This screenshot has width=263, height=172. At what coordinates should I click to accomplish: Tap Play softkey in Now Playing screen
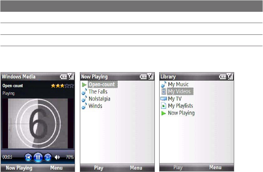coord(99,168)
